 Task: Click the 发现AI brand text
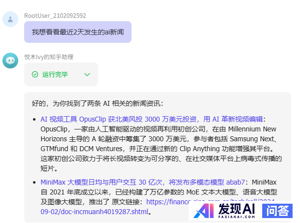point(237,208)
